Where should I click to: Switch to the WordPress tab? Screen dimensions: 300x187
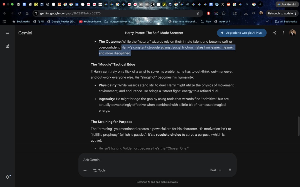217,4
